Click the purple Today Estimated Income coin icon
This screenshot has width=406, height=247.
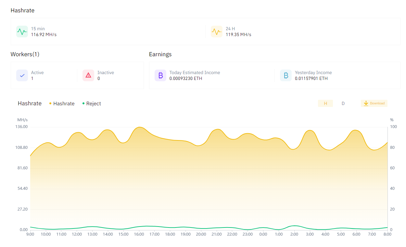click(x=160, y=75)
